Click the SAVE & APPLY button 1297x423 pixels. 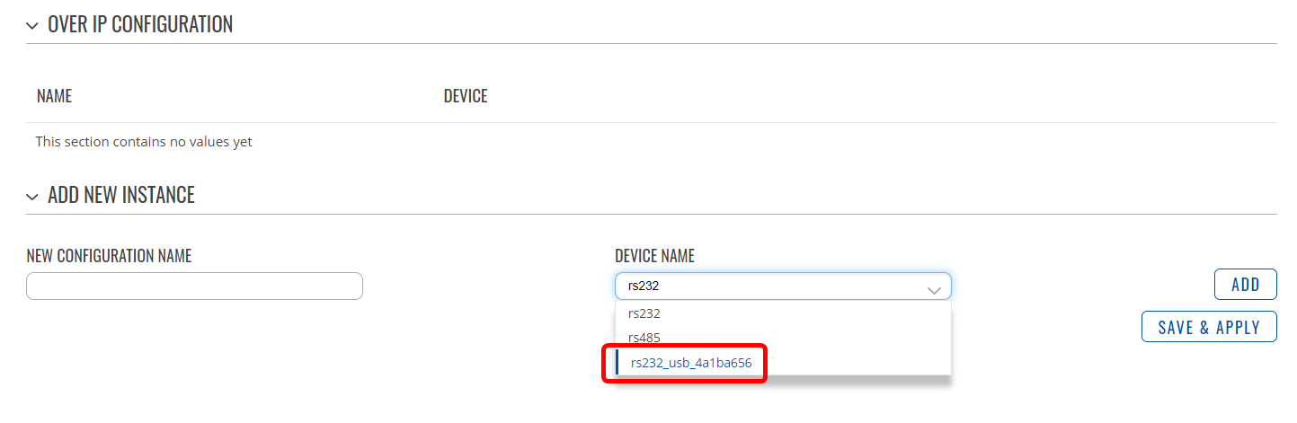(x=1209, y=327)
